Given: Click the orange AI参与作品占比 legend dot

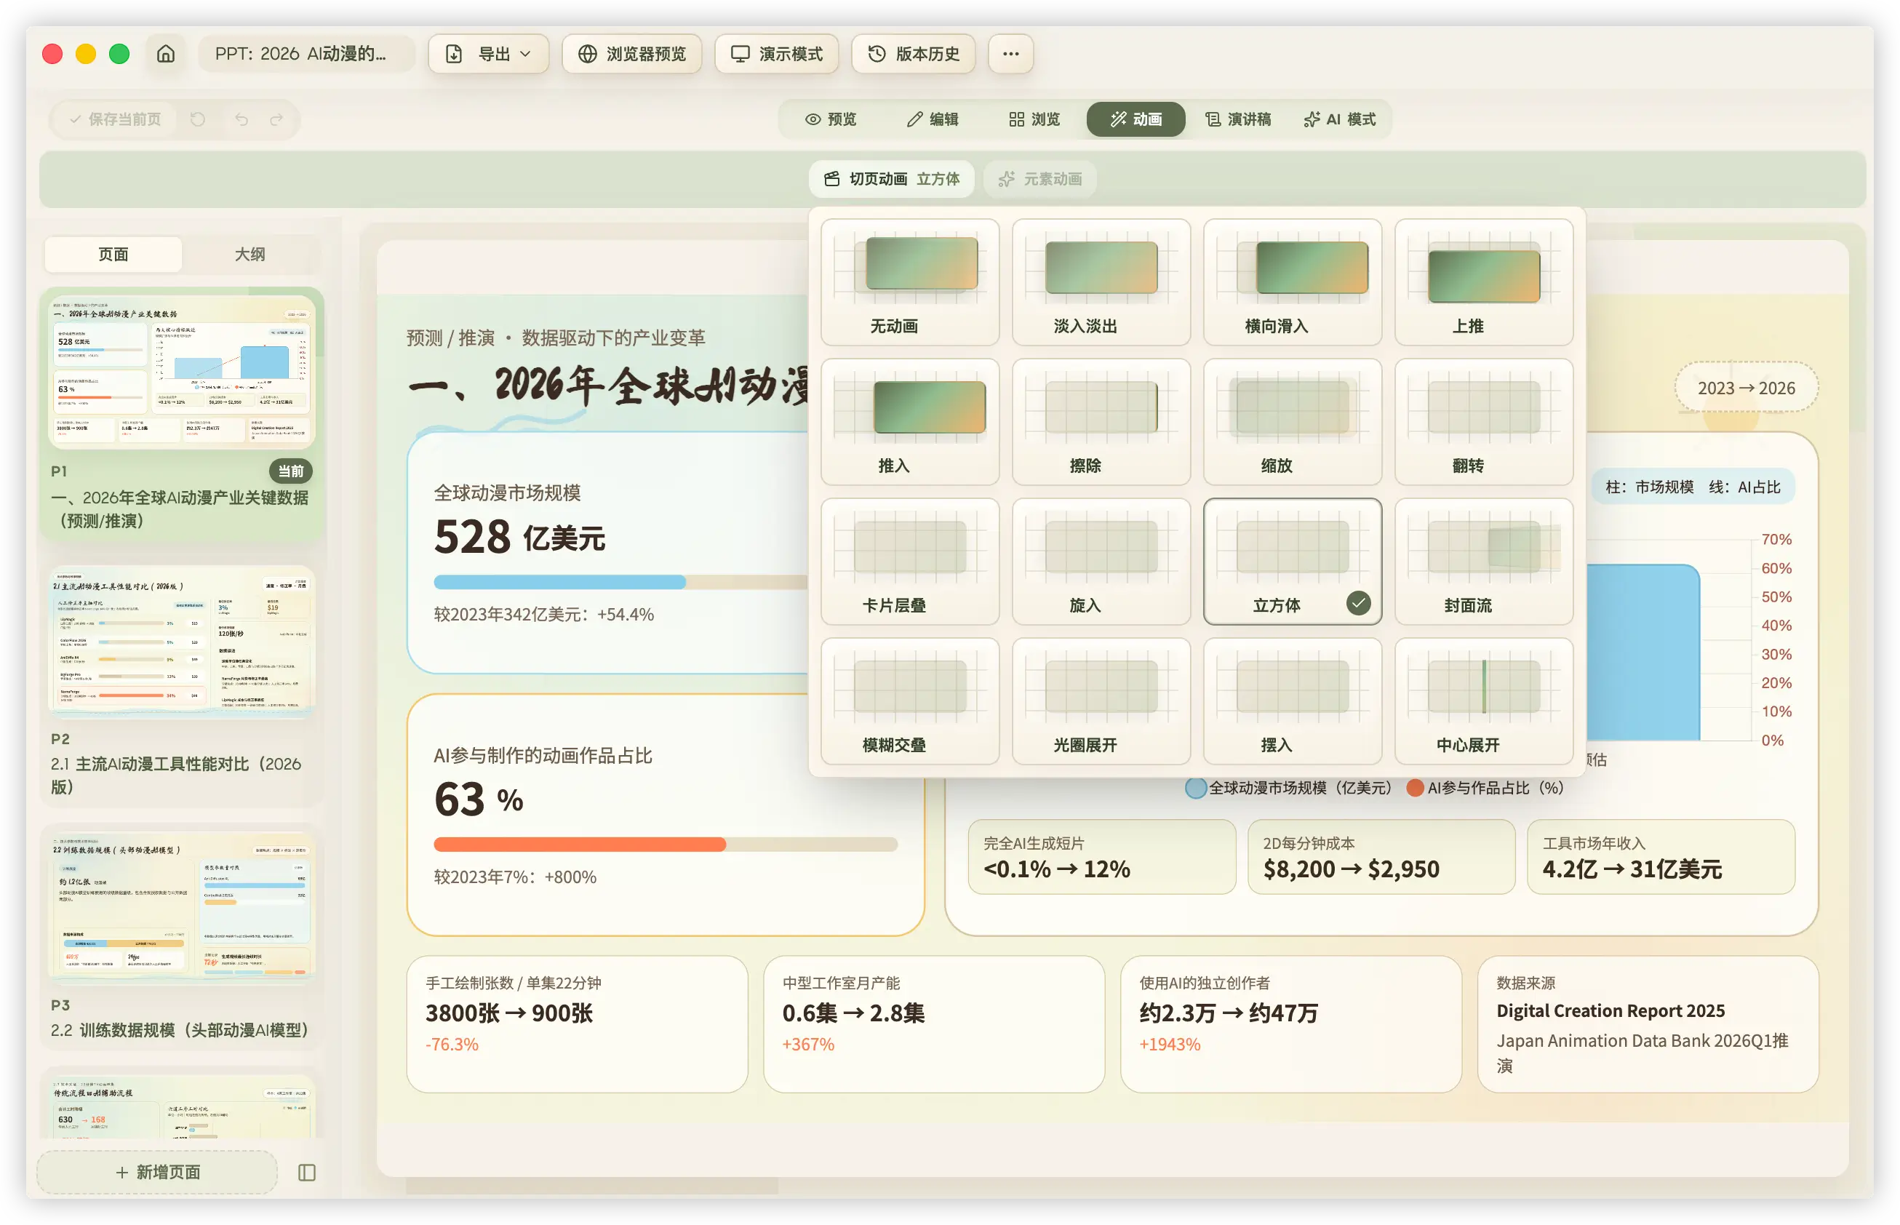Looking at the screenshot, I should coord(1415,789).
